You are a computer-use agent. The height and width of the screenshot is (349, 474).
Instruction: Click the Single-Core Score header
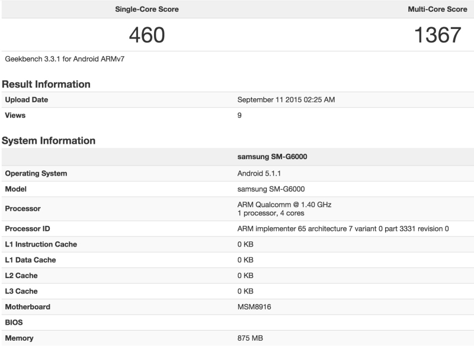(146, 9)
